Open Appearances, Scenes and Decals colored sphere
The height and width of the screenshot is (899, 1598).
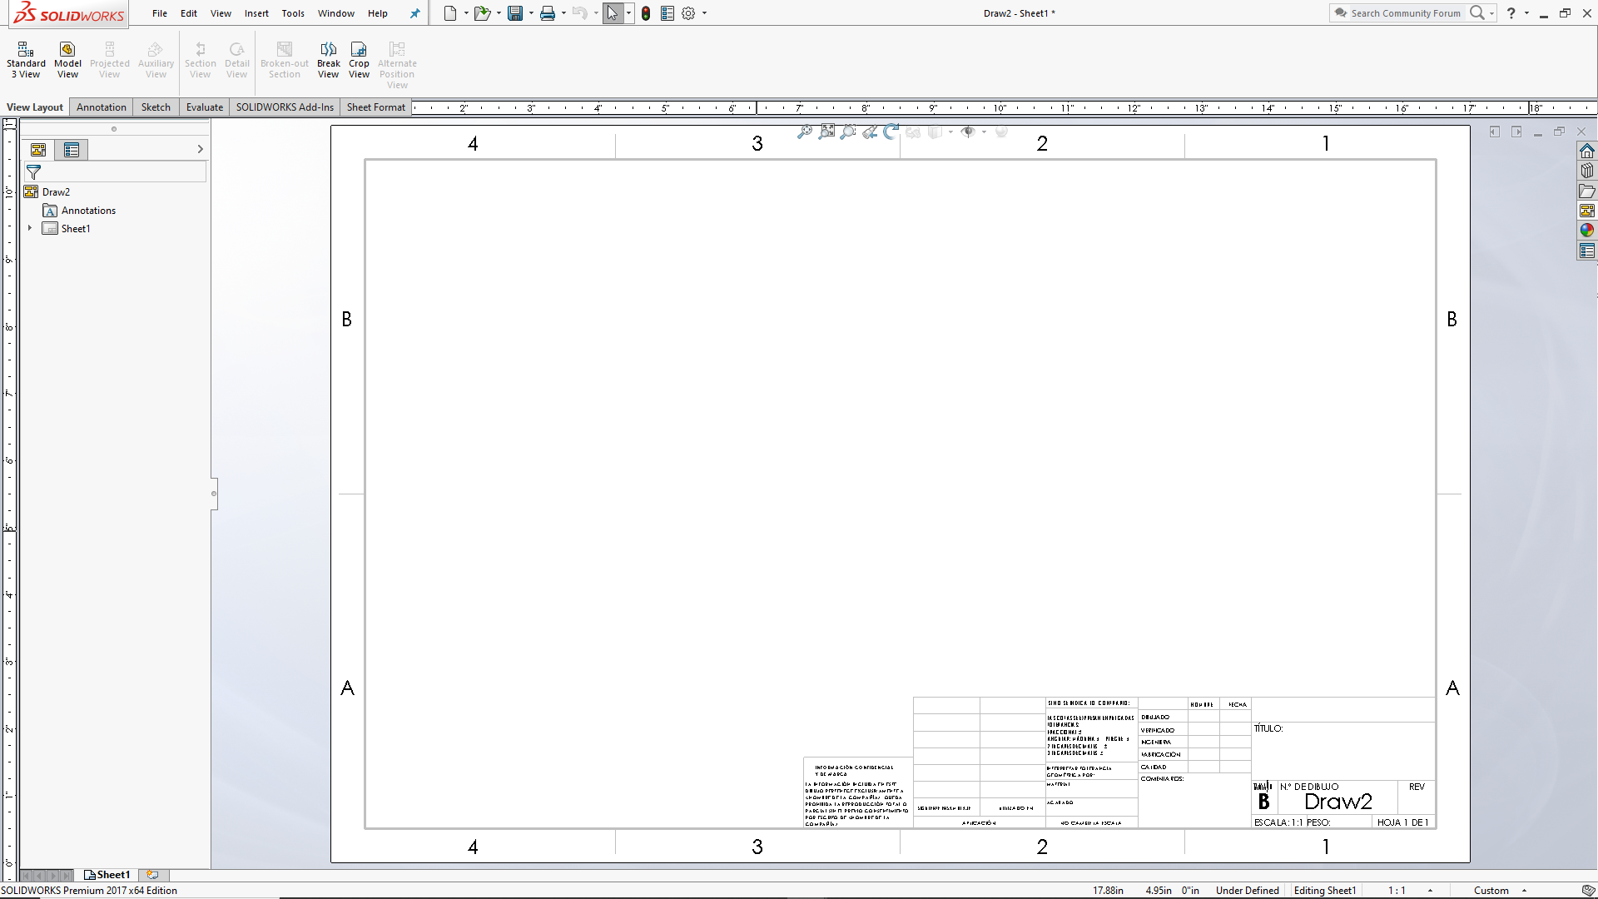pyautogui.click(x=1587, y=230)
